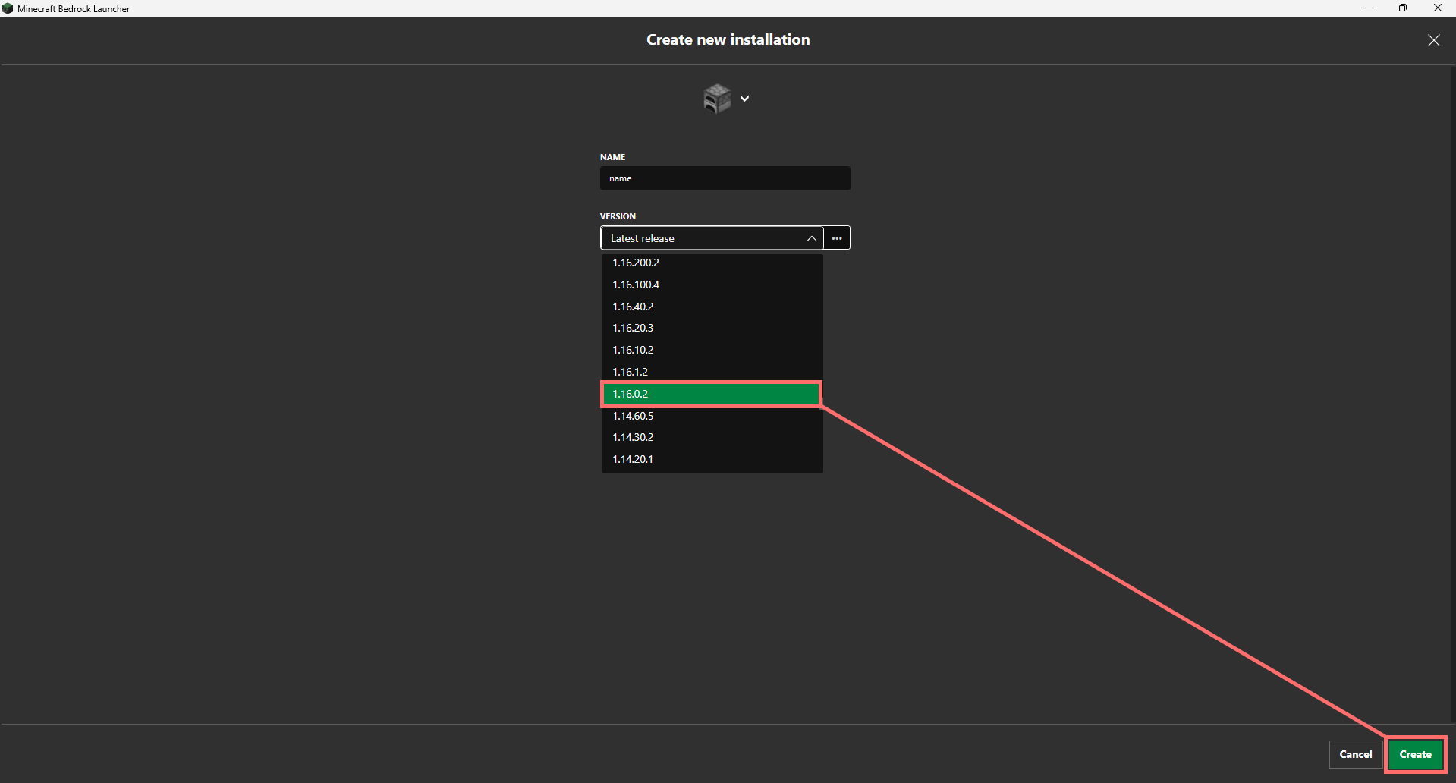This screenshot has width=1456, height=783.
Task: Restore the launcher window size
Action: click(x=1402, y=8)
